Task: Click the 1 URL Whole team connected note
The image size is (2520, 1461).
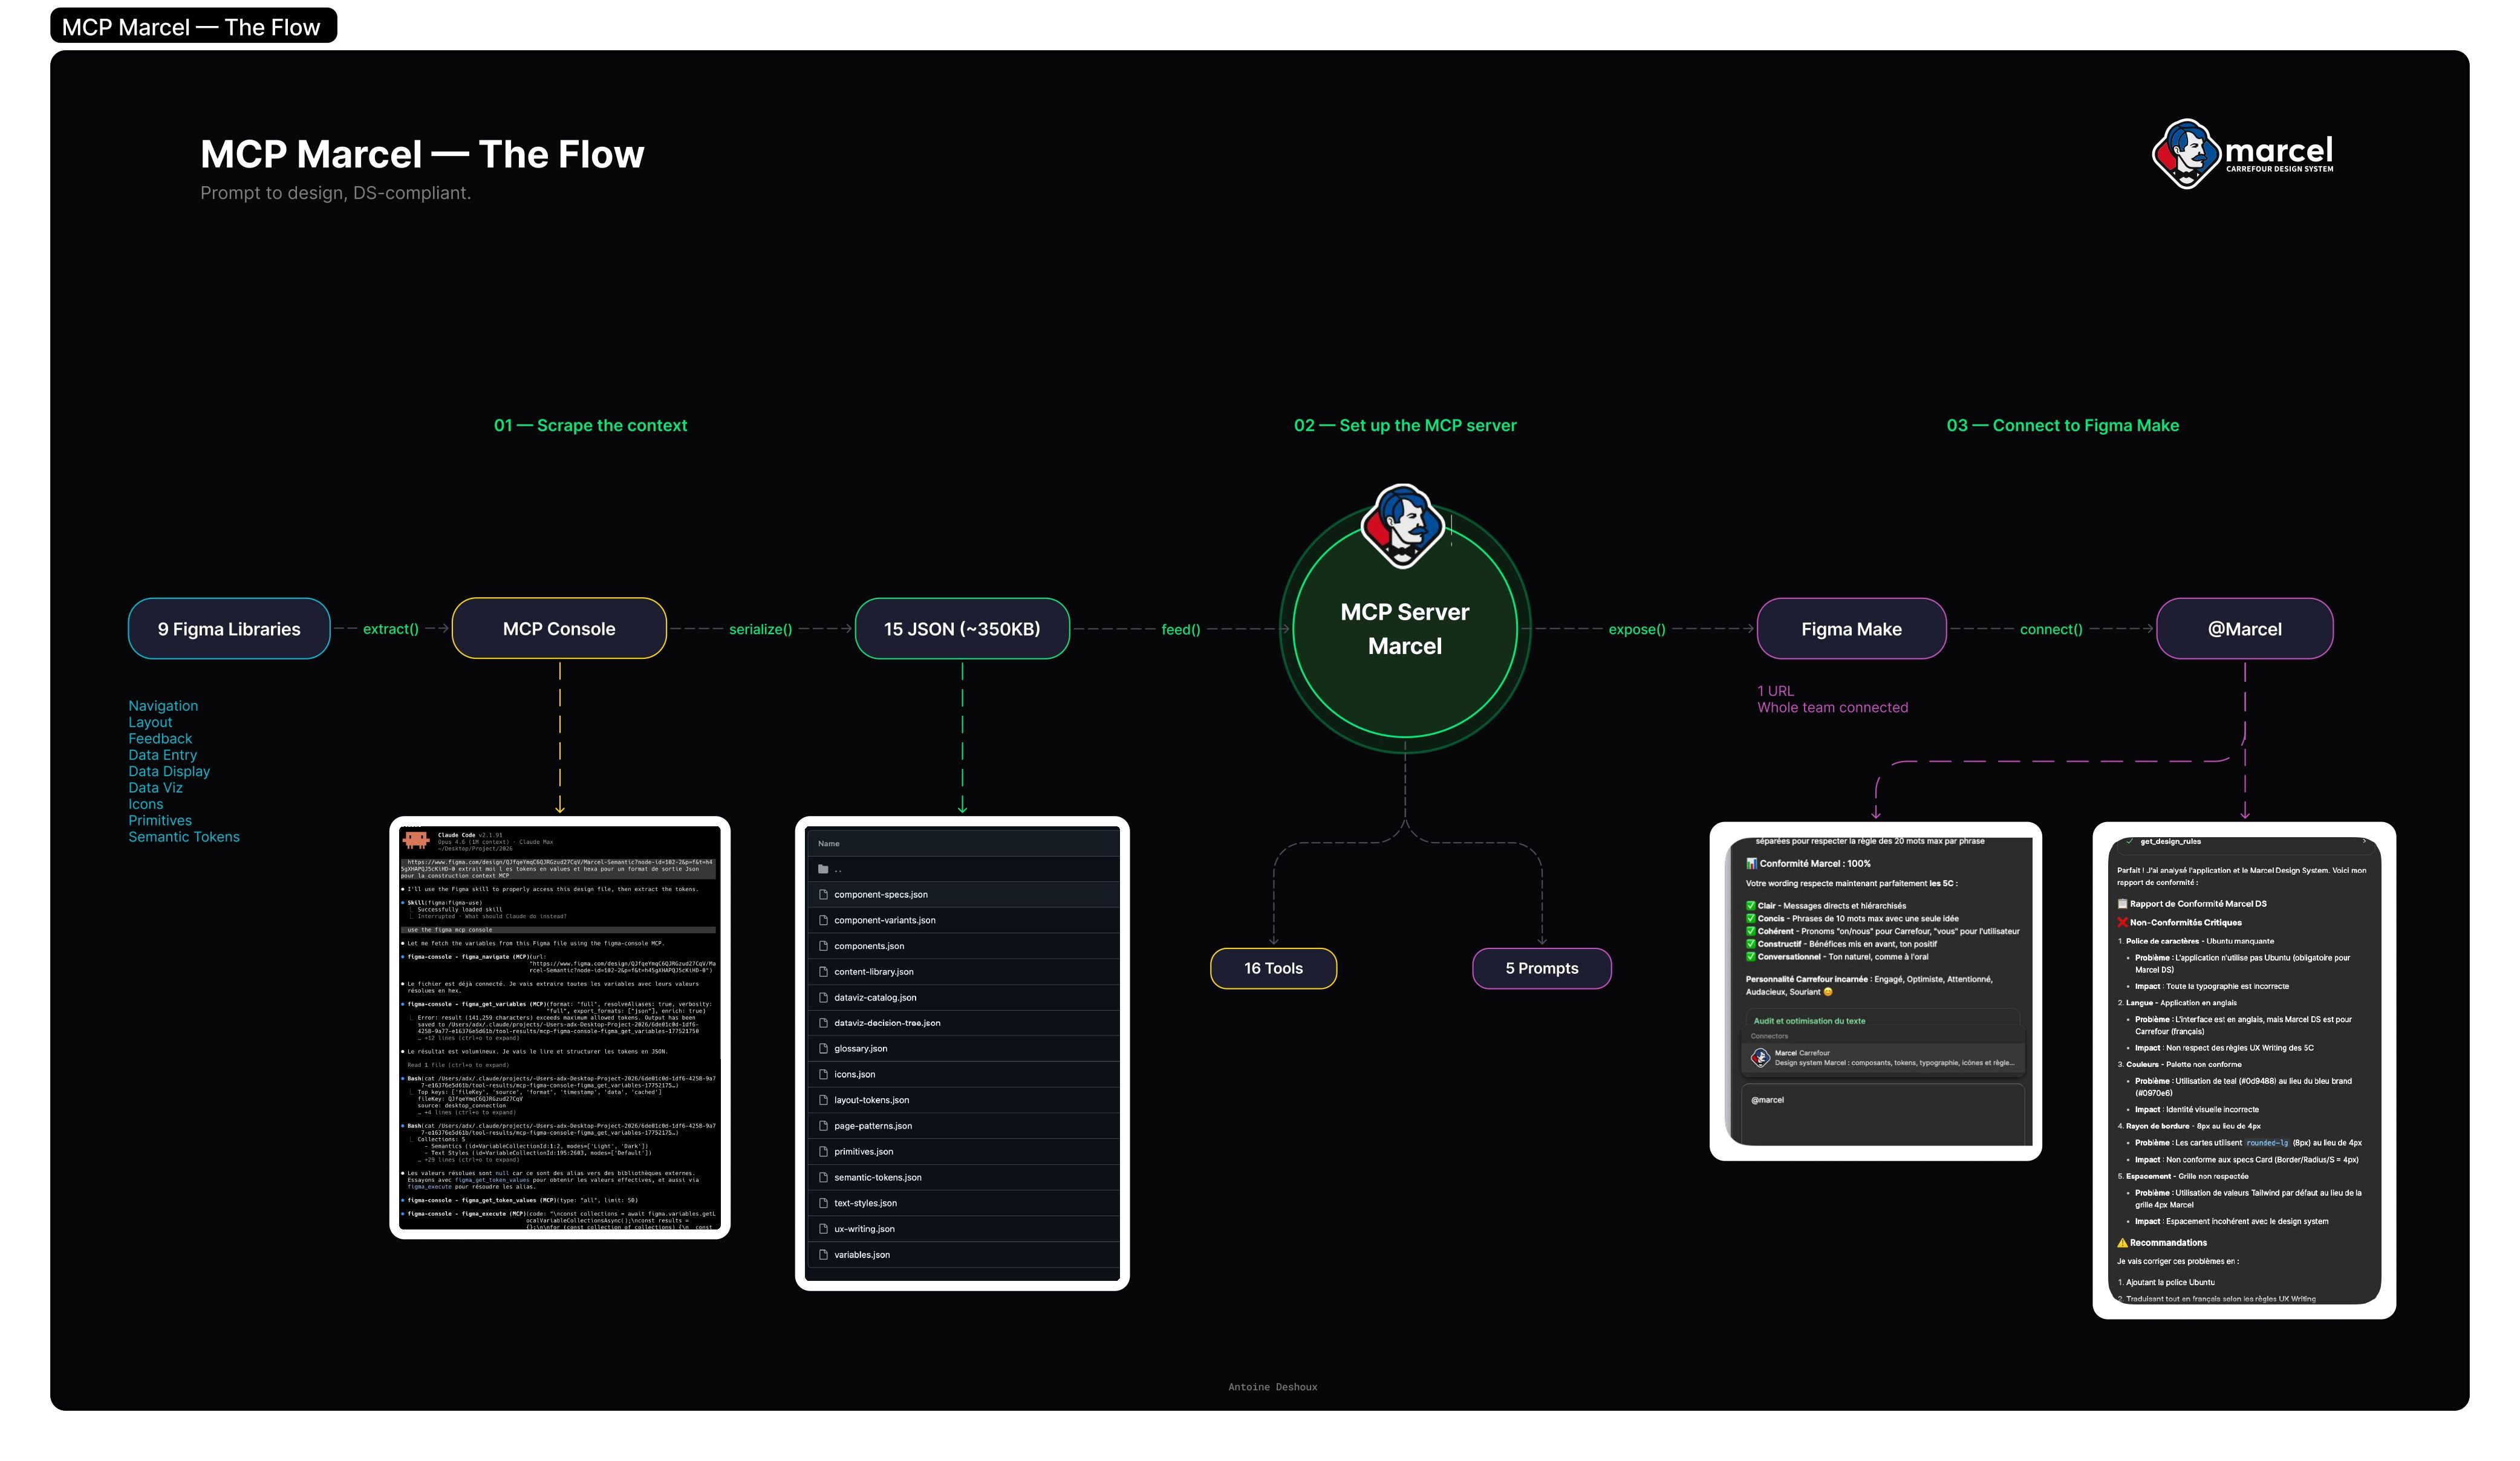Action: click(x=1832, y=699)
